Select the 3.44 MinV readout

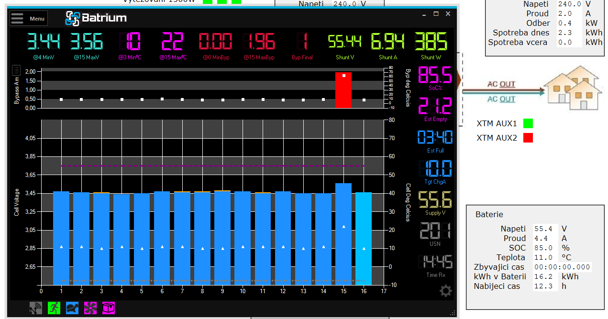click(x=43, y=42)
